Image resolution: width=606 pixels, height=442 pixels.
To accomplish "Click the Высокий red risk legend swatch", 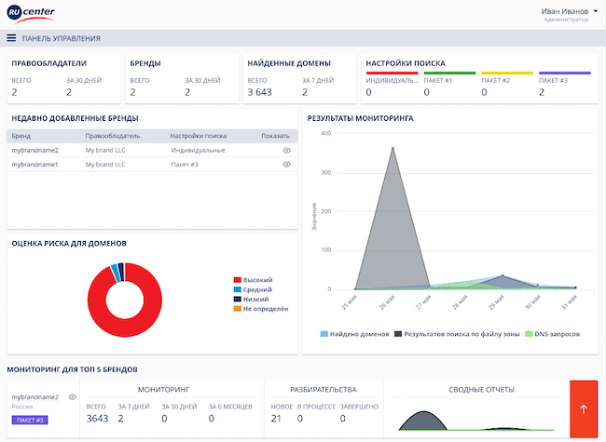I will click(x=237, y=280).
